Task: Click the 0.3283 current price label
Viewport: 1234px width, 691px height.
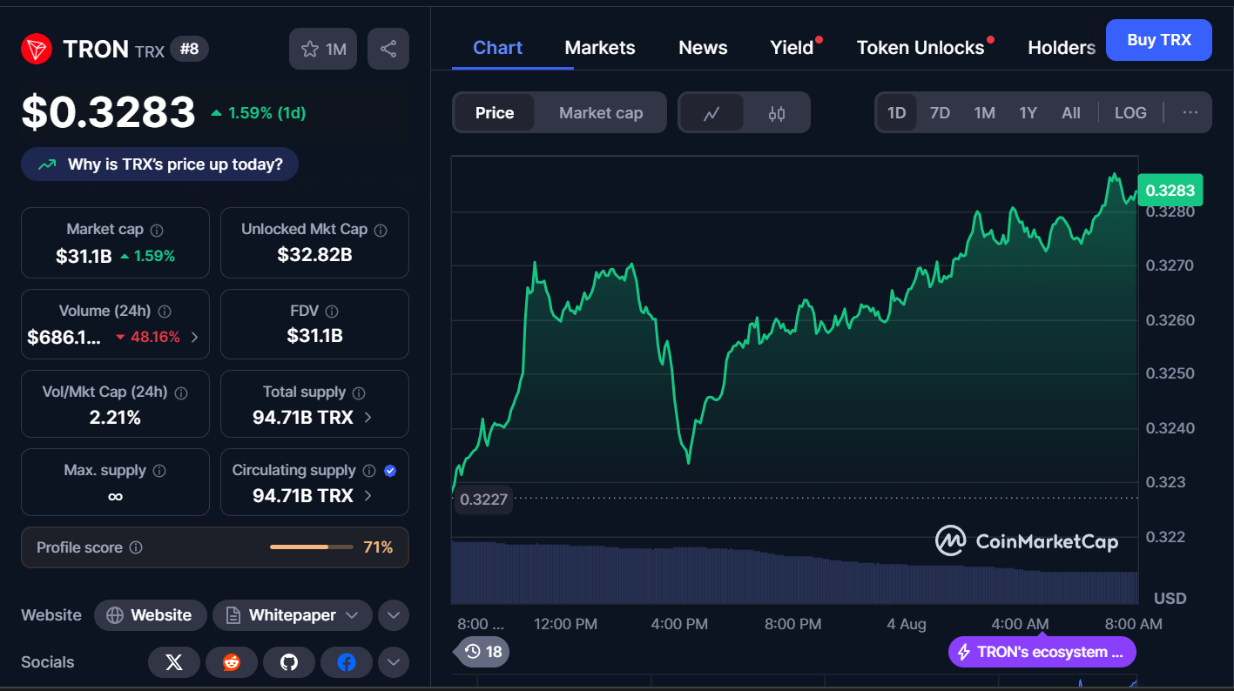Action: click(x=1170, y=191)
